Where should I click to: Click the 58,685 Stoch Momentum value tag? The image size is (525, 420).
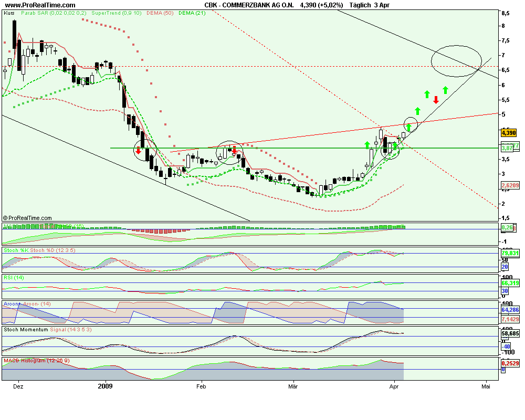[510, 333]
